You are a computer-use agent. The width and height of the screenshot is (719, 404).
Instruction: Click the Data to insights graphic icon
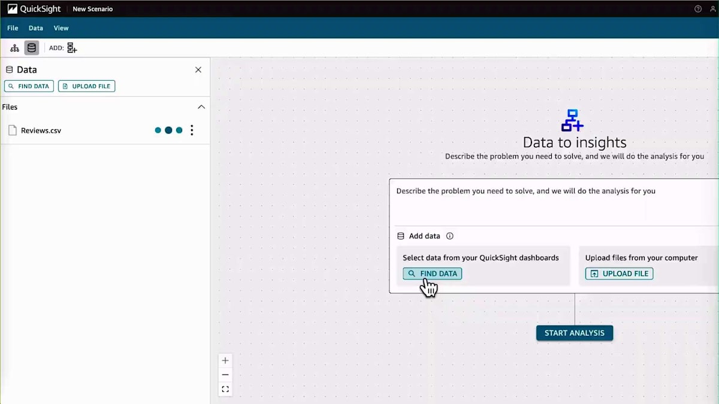coord(572,120)
